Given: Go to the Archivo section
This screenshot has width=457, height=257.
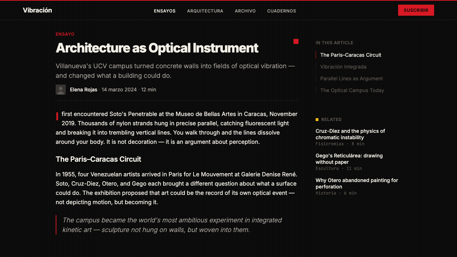Looking at the screenshot, I should click(245, 11).
